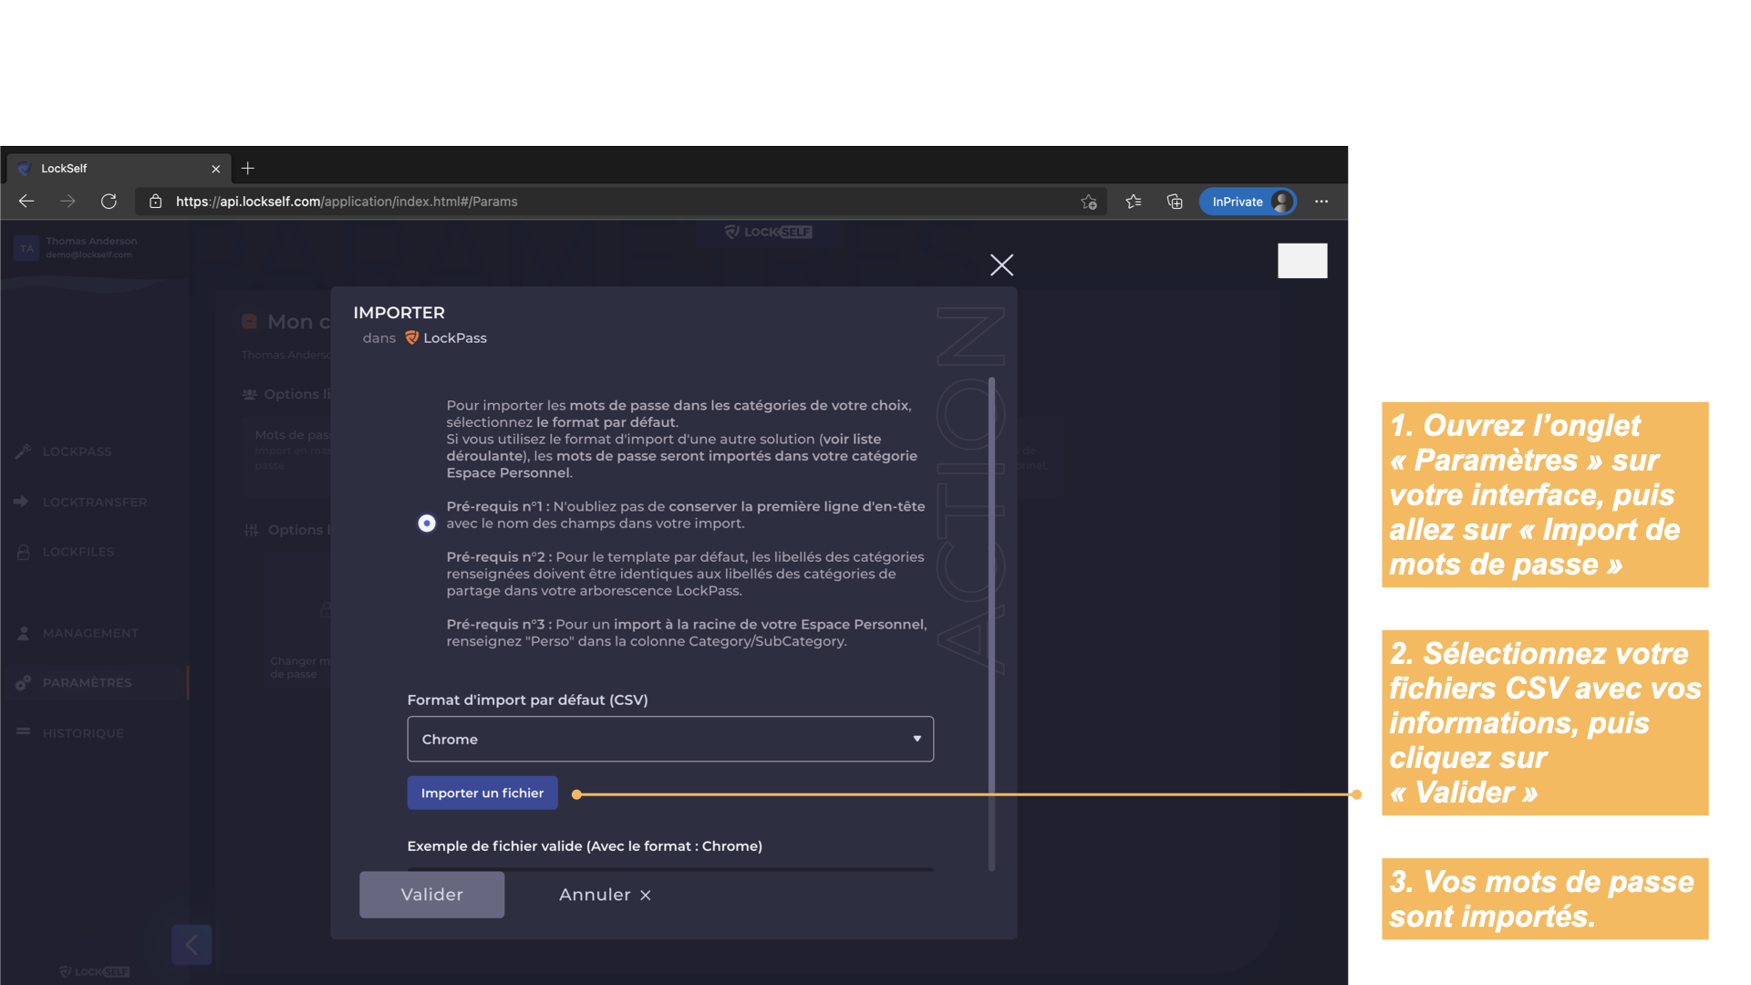Screen dimensions: 1751x985
Task: Close the LockSelf browser tab
Action: click(x=216, y=169)
